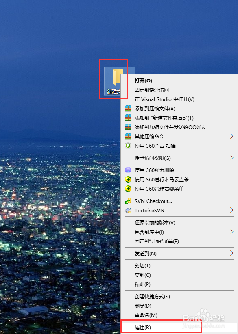This screenshot has width=238, height=334.
Task: Click the shredder icon beside 使用 360强力删除
Action: coord(128,170)
